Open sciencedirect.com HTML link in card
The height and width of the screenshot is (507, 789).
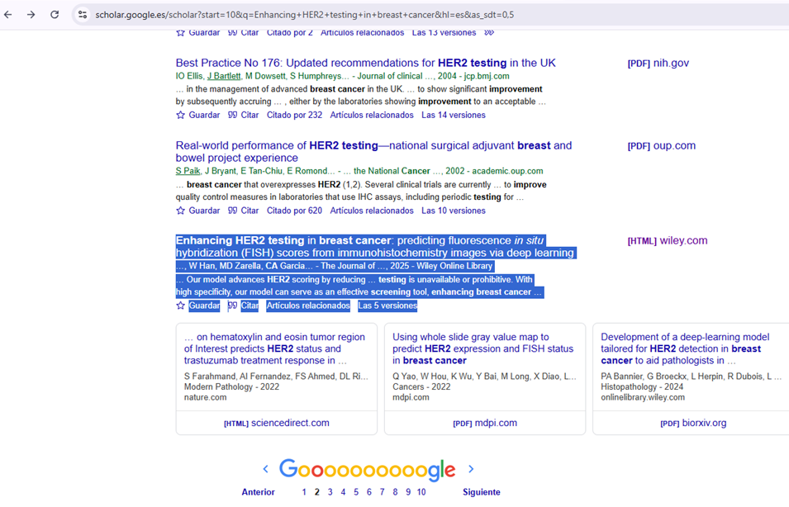(276, 423)
